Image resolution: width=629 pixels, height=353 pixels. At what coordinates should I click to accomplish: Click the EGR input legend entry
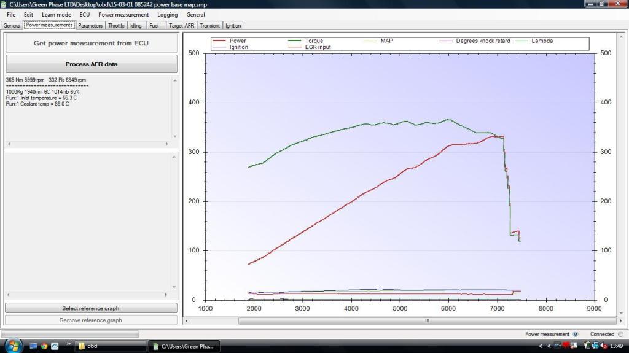pos(310,47)
